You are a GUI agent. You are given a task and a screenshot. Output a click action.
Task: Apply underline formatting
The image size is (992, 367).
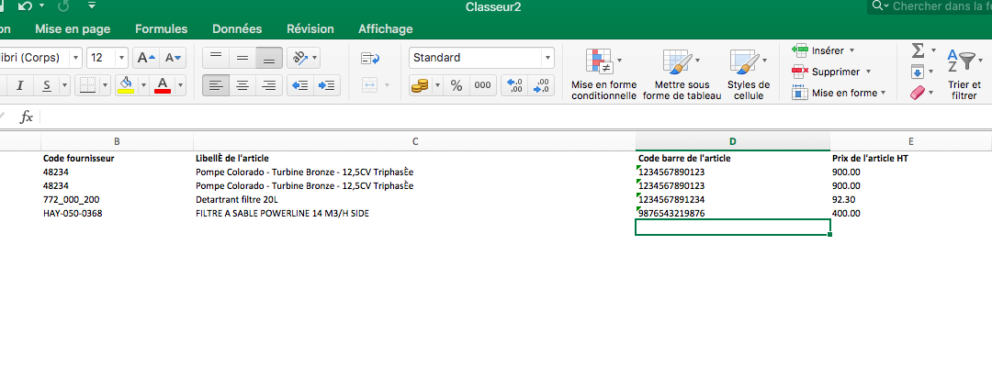pos(47,85)
